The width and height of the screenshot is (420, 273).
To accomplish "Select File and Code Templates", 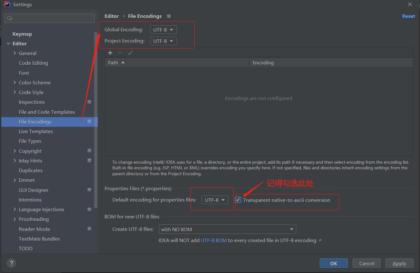I will pos(47,112).
